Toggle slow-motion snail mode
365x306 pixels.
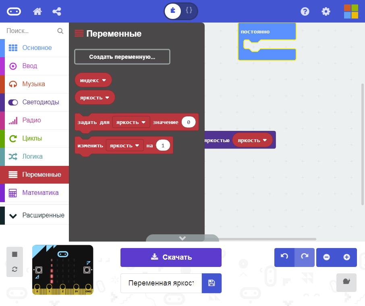pyautogui.click(x=346, y=283)
